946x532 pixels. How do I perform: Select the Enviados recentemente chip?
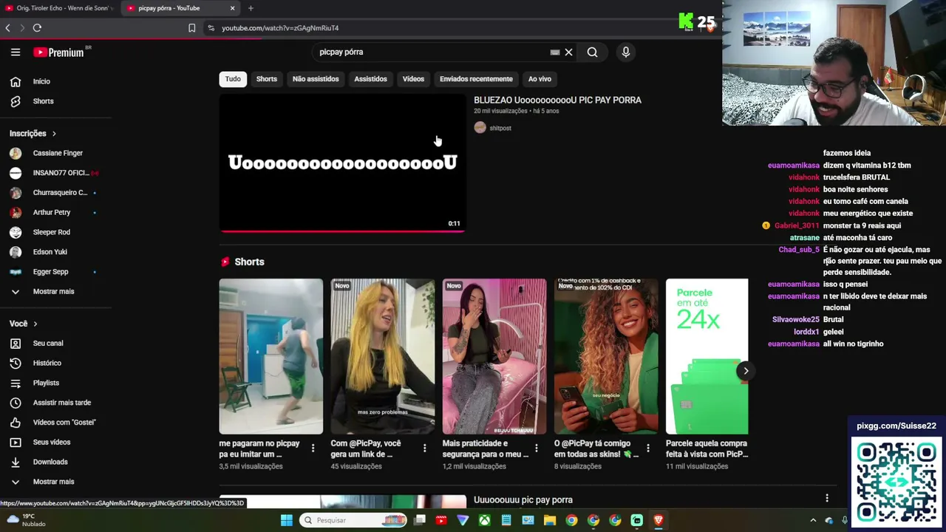[x=476, y=79]
